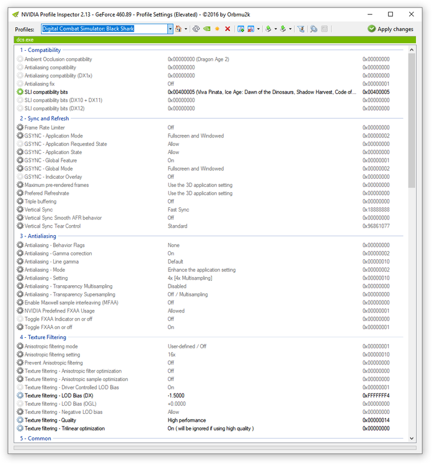432x464 pixels.
Task: Click gear icon next to Frame Rate Limiter
Action: [x=20, y=127]
